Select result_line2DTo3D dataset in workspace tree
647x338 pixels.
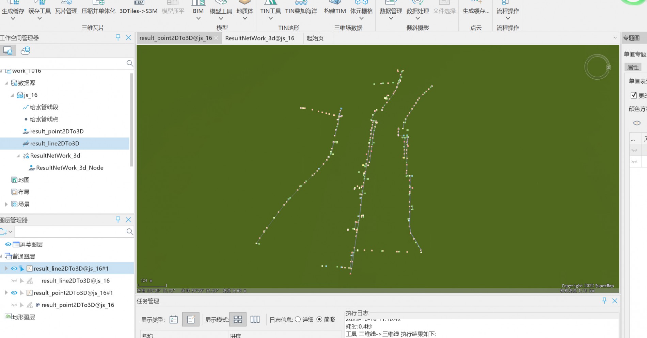click(54, 144)
